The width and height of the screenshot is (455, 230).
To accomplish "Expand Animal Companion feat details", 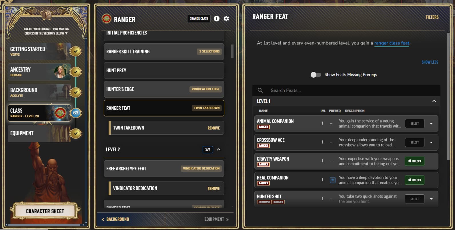I will (x=431, y=124).
